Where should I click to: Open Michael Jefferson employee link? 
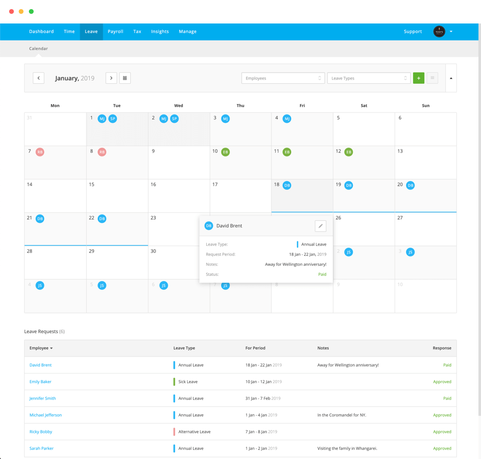pos(45,415)
